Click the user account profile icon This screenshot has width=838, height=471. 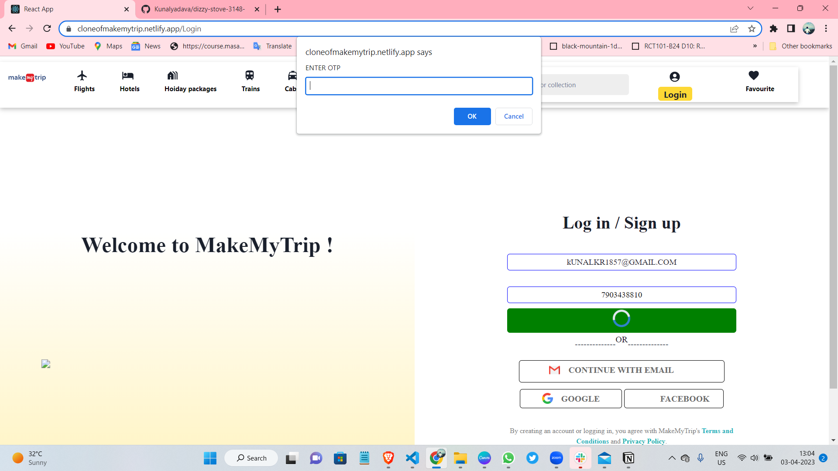(x=675, y=77)
